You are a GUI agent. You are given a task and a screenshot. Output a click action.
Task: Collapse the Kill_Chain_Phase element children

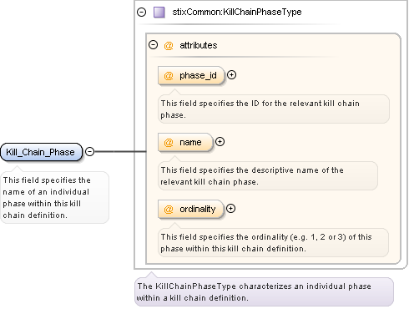[89, 152]
